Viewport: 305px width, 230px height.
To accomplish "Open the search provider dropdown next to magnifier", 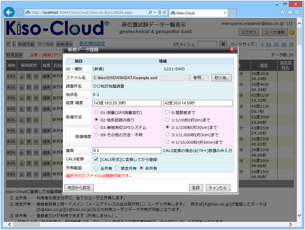I will pos(154,12).
